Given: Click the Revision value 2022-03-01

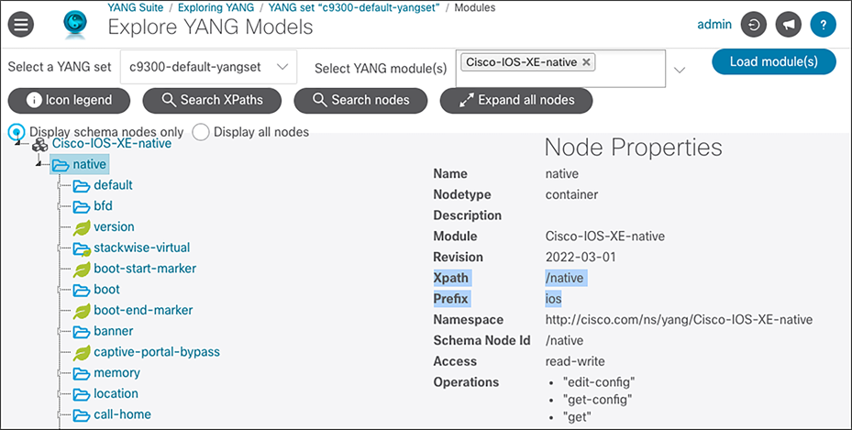Looking at the screenshot, I should pyautogui.click(x=581, y=258).
